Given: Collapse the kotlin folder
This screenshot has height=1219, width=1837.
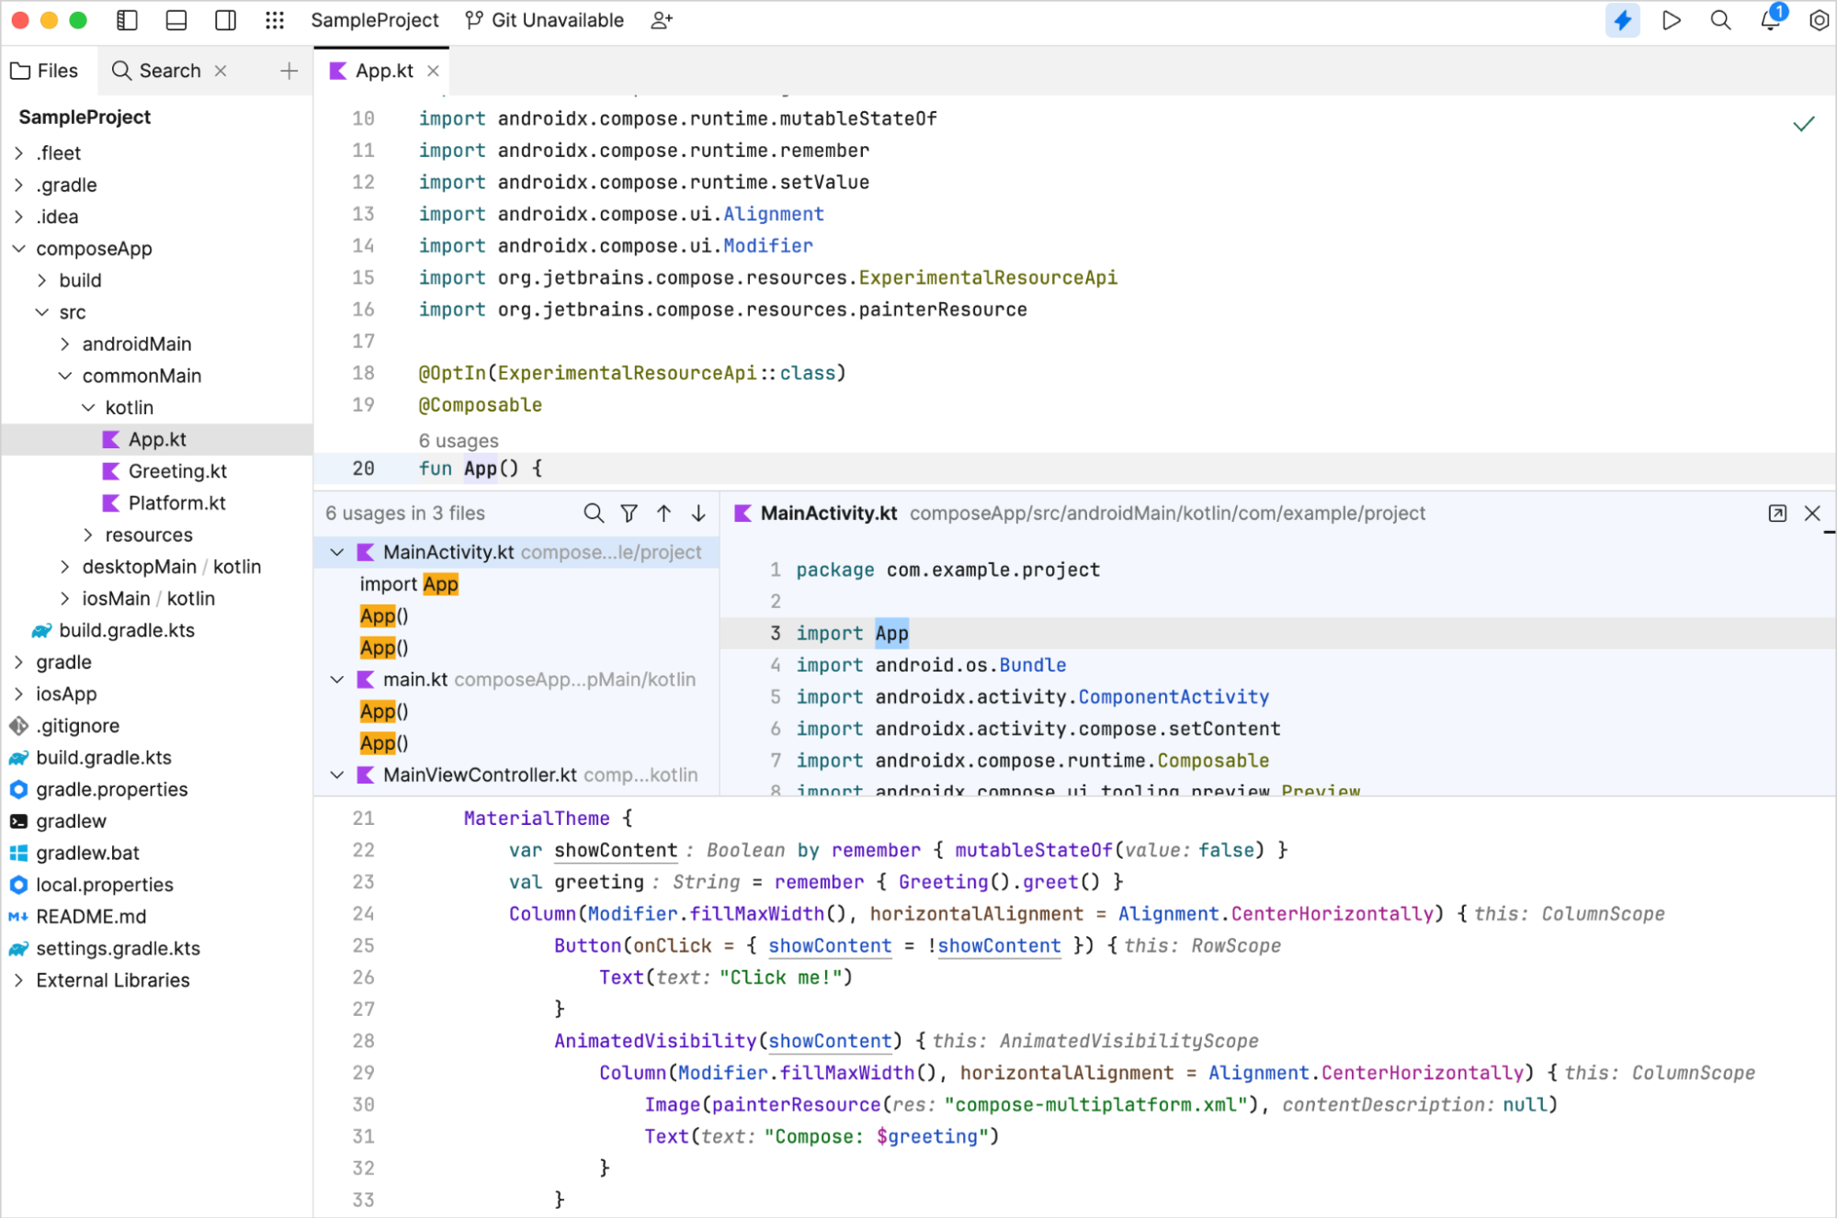Looking at the screenshot, I should pos(88,408).
